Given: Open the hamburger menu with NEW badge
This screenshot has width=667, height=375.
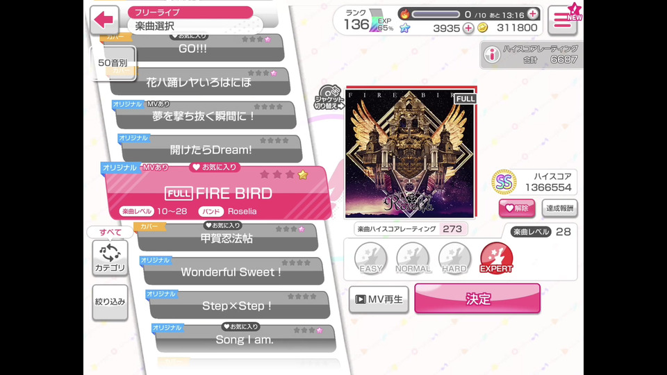Looking at the screenshot, I should pos(562,20).
